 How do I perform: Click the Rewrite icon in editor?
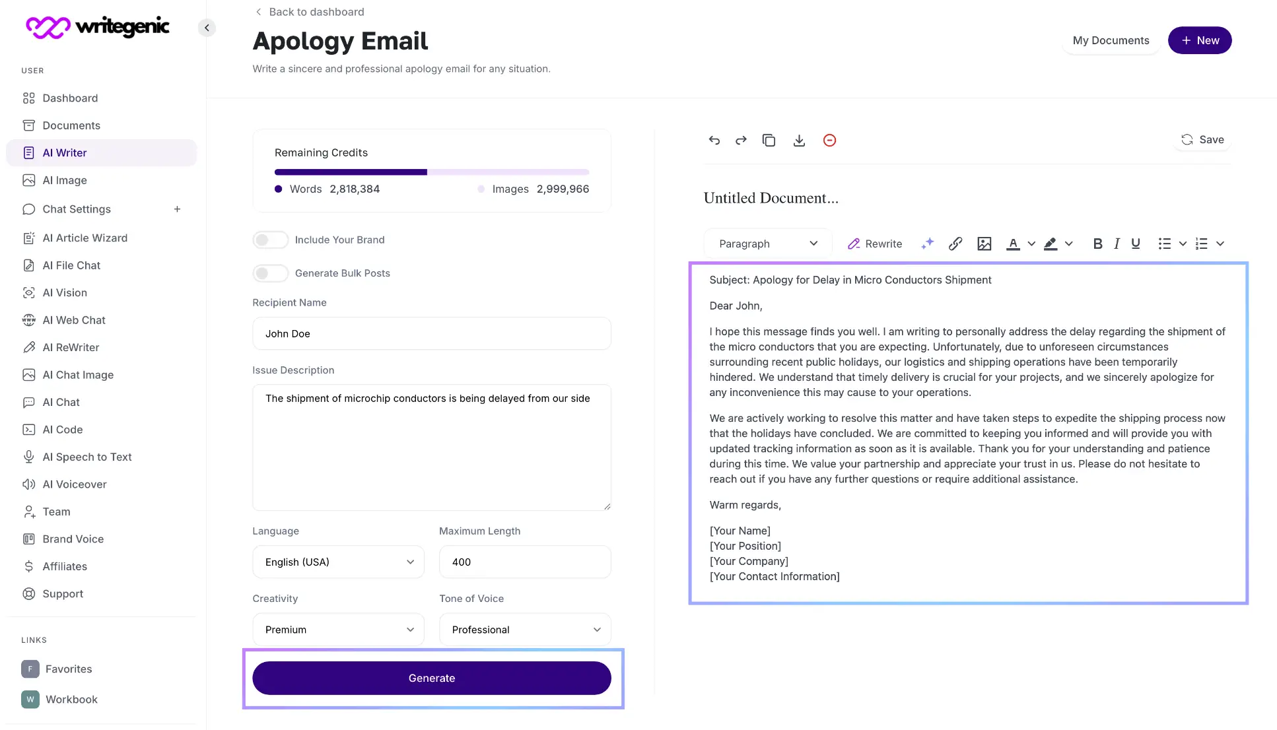[x=874, y=244]
